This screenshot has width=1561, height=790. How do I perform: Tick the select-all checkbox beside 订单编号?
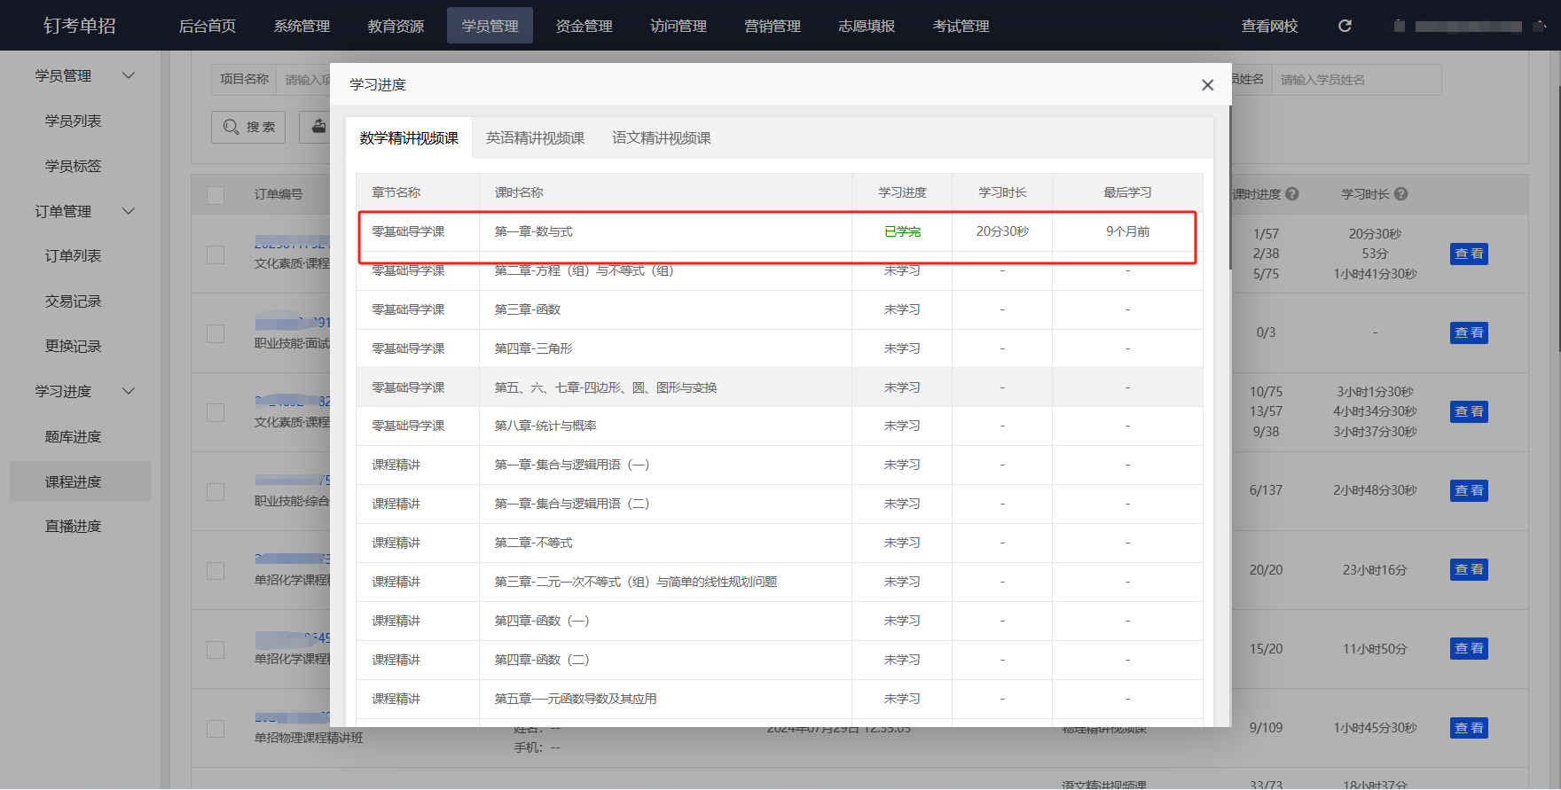click(x=216, y=195)
